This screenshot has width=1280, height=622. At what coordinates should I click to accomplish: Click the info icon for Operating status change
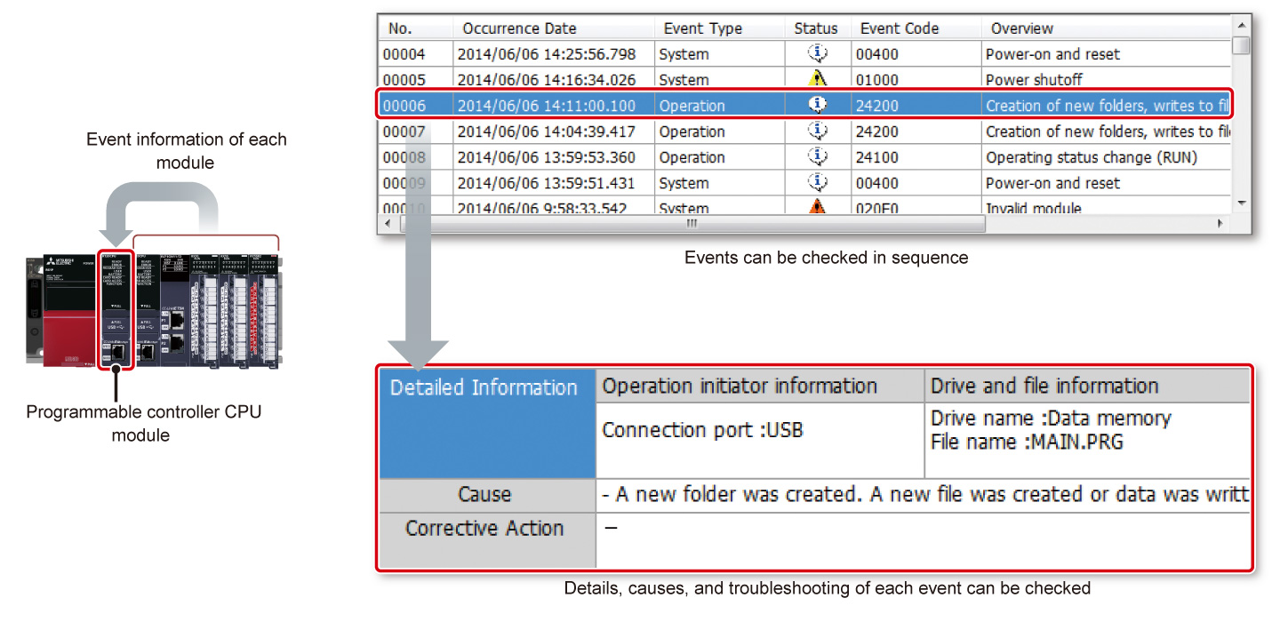(817, 156)
